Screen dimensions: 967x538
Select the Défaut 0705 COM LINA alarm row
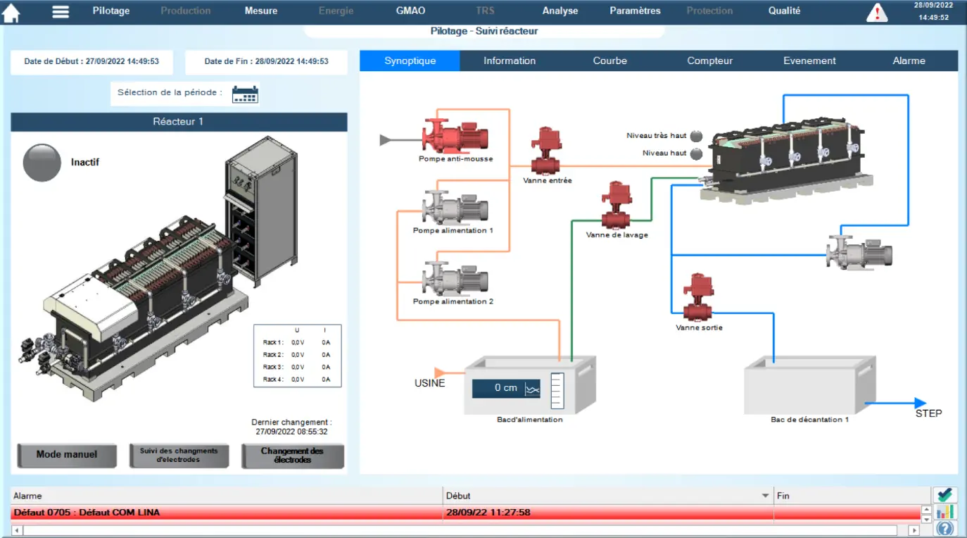(465, 513)
